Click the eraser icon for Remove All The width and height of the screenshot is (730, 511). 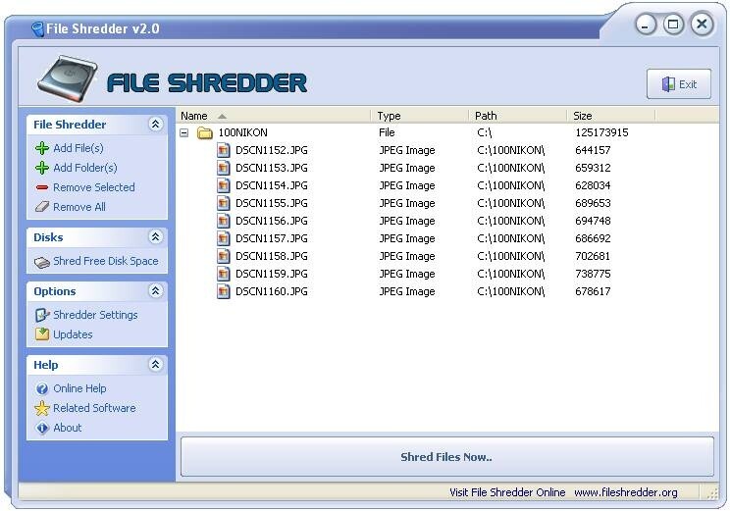pyautogui.click(x=42, y=207)
